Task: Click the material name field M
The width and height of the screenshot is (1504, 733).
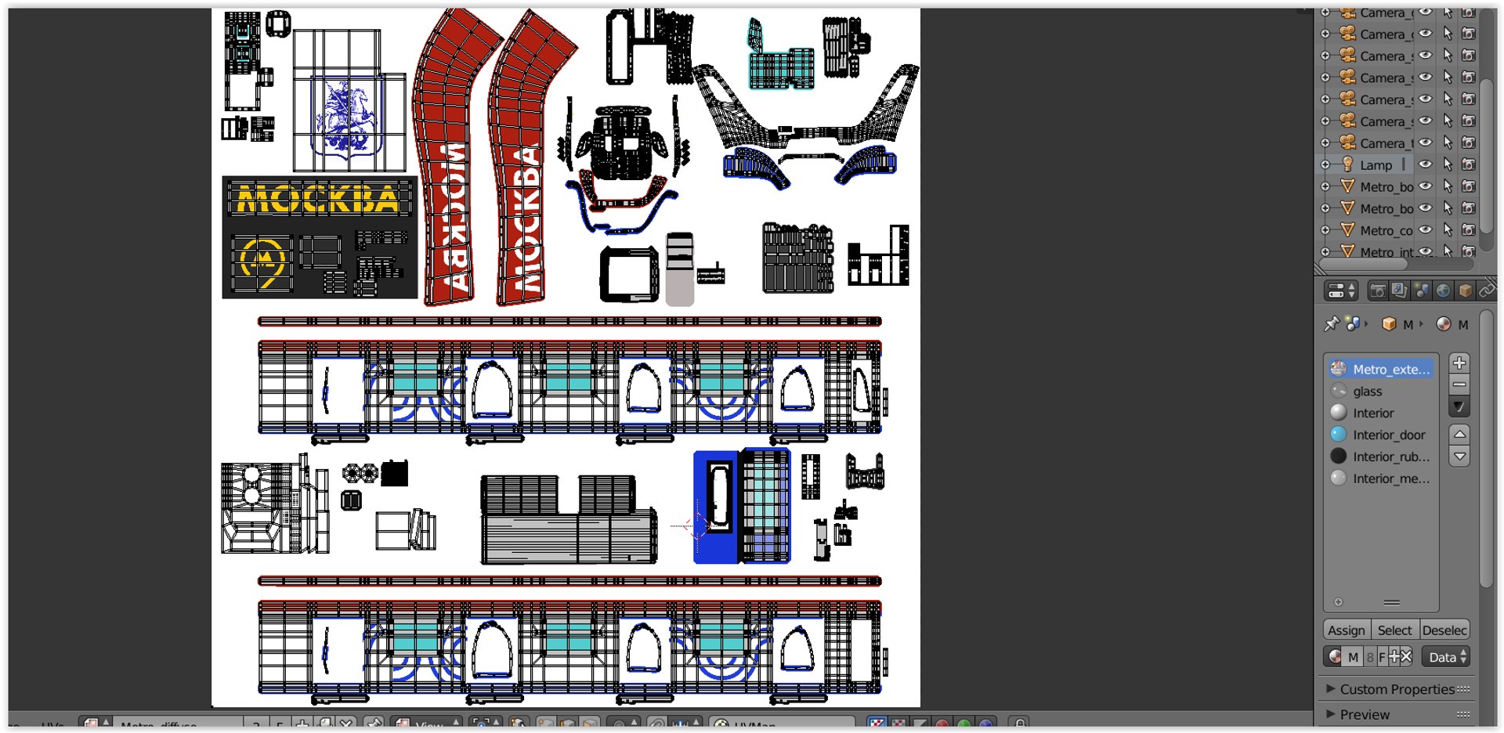Action: click(x=1354, y=657)
